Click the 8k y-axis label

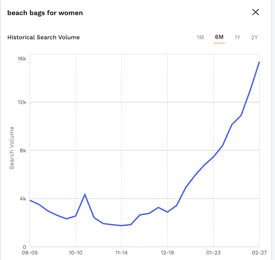coord(23,150)
